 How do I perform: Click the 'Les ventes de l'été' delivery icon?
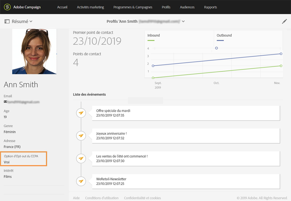(81, 158)
